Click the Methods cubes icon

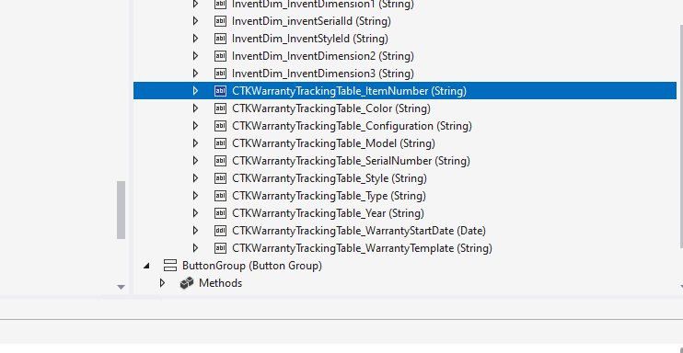pyautogui.click(x=187, y=283)
